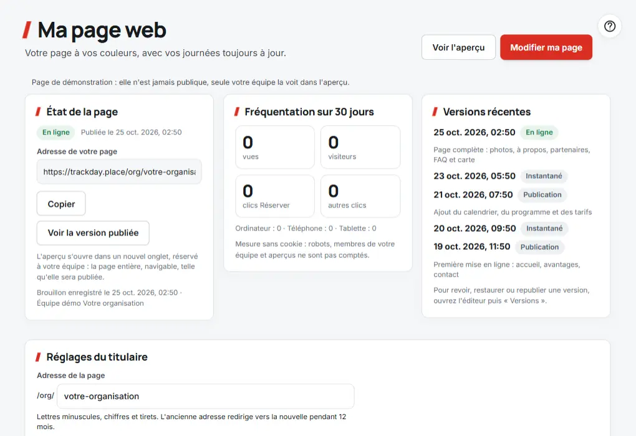Select the trackday.place page URL field
This screenshot has width=636, height=436.
(119, 172)
